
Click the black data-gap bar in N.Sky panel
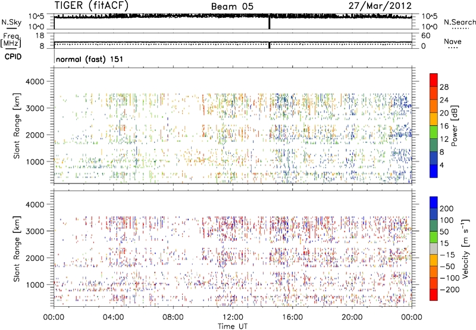pos(269,22)
